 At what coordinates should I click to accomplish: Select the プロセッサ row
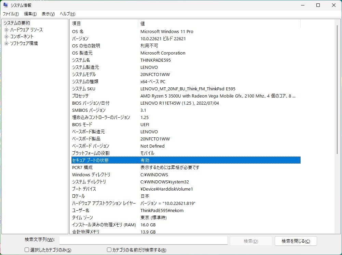186,96
